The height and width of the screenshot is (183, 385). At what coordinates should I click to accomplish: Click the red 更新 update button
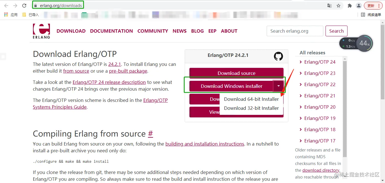[x=373, y=6]
